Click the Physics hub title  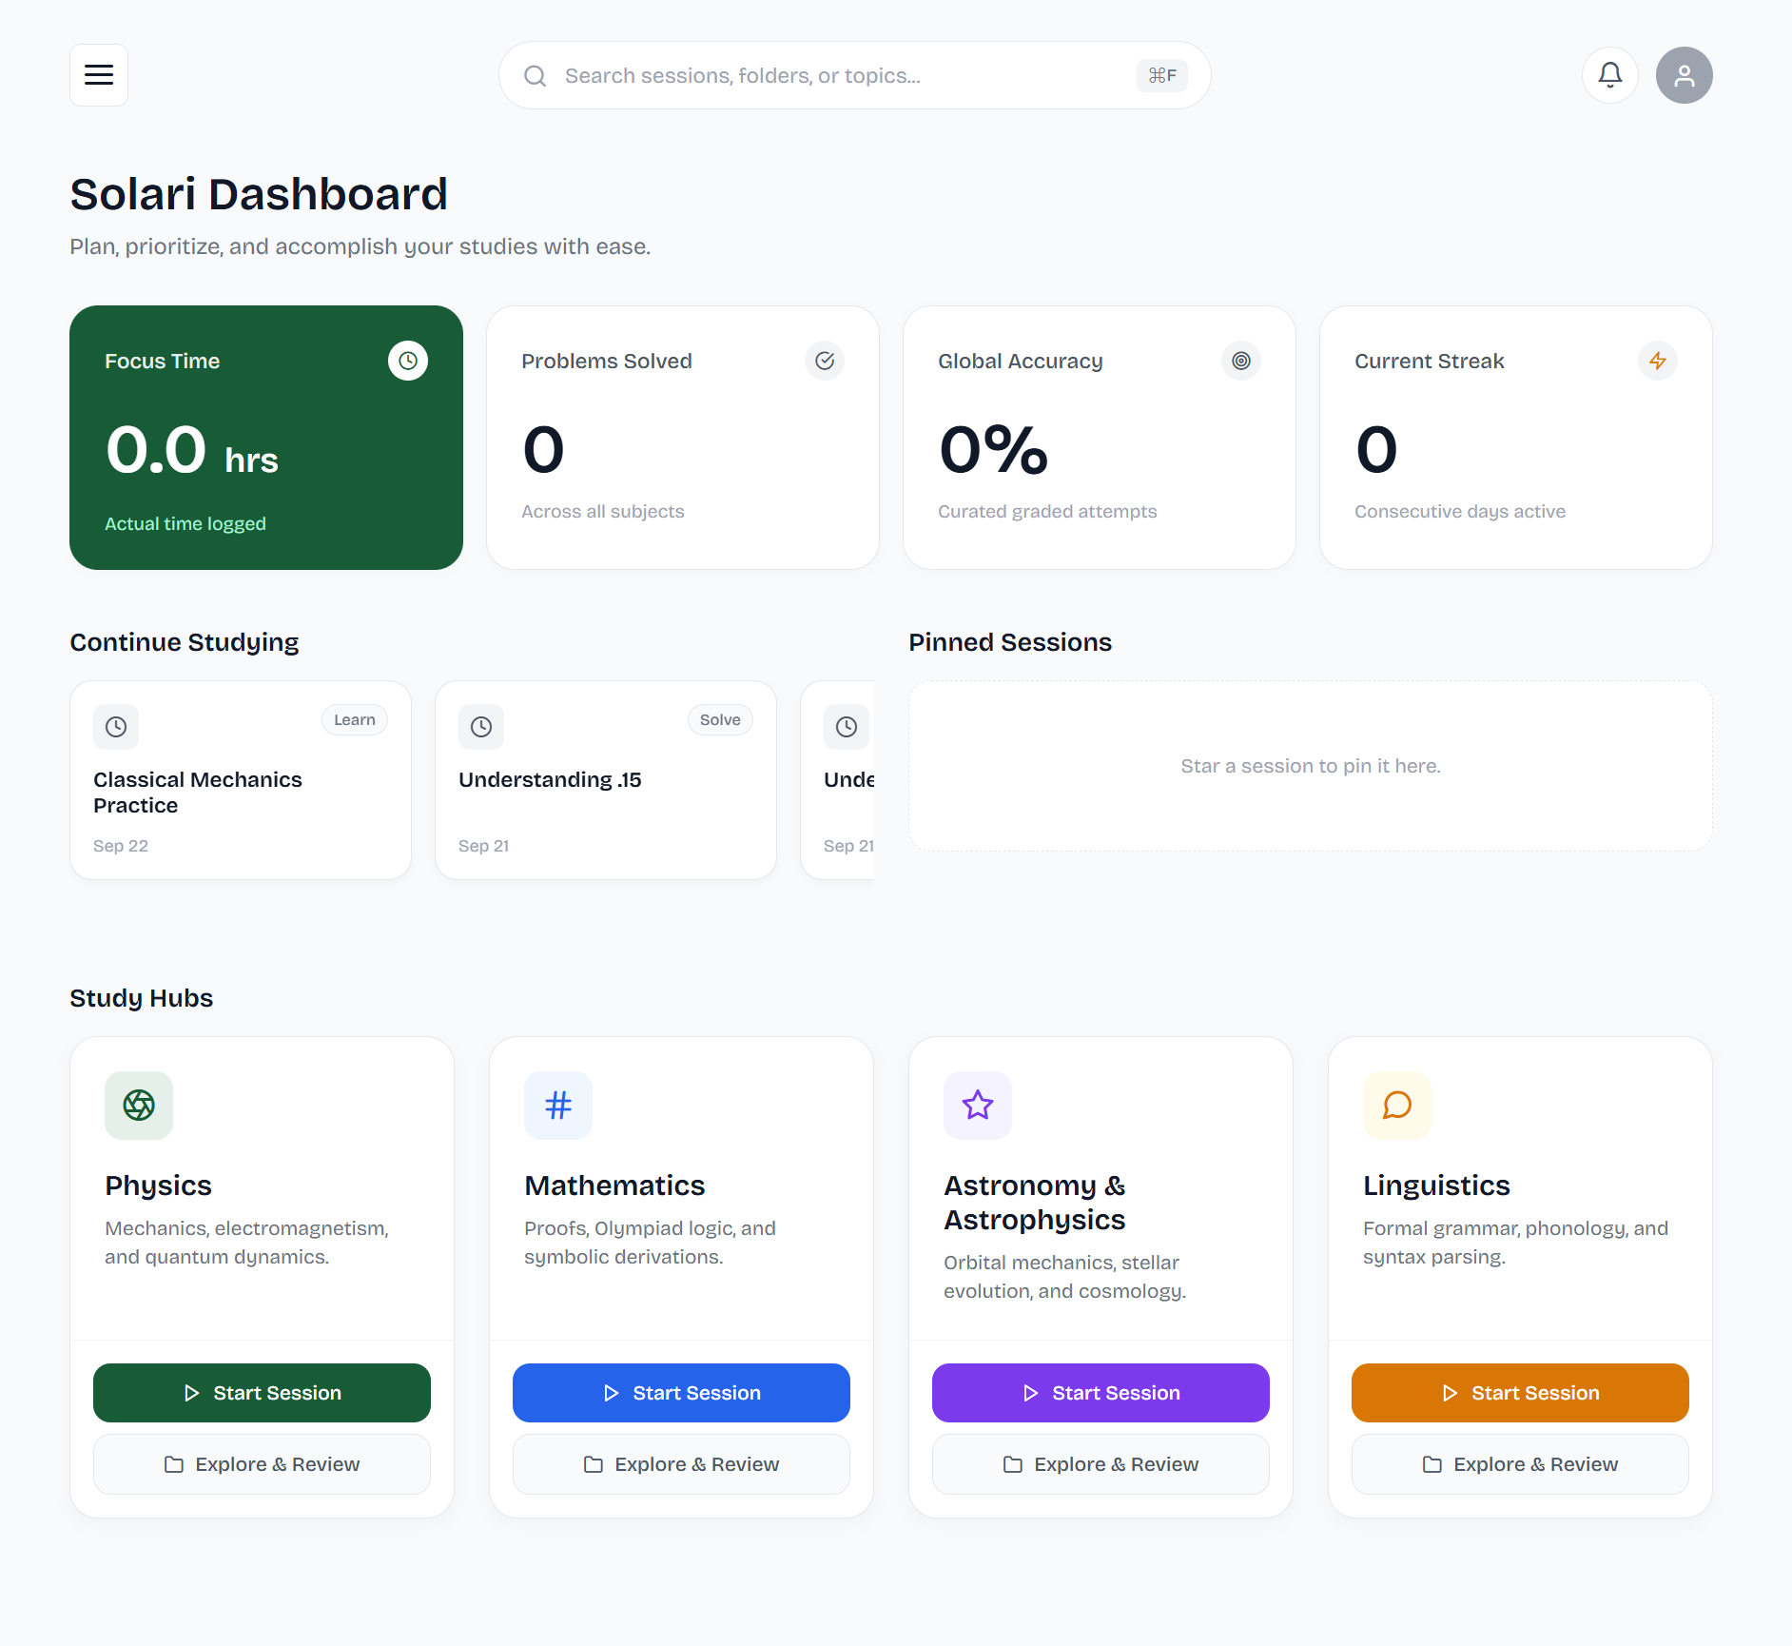[158, 1186]
